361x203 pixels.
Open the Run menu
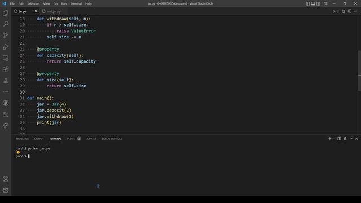[64, 4]
